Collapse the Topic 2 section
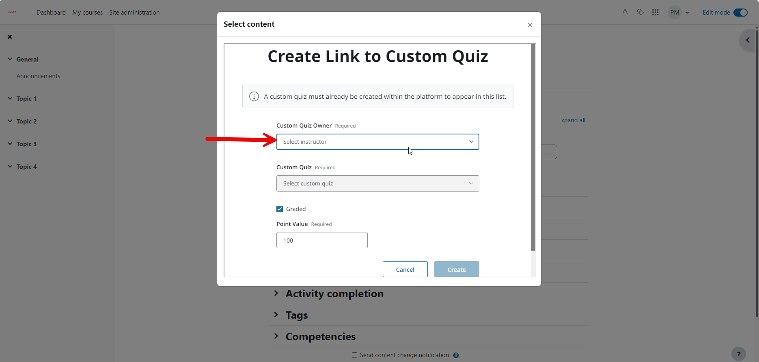Screen dimensions: 759x362 tap(10, 121)
